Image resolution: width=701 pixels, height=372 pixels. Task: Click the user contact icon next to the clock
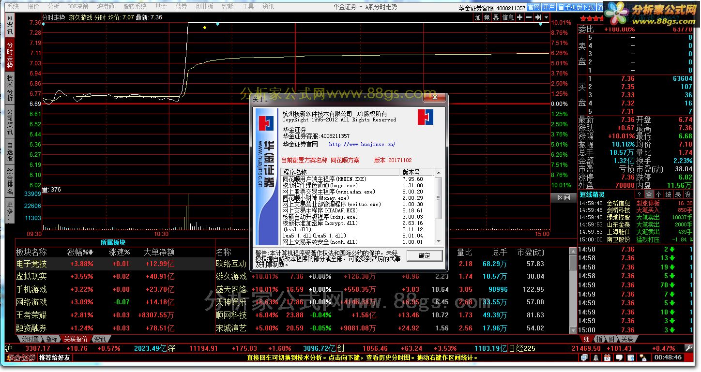point(643,357)
